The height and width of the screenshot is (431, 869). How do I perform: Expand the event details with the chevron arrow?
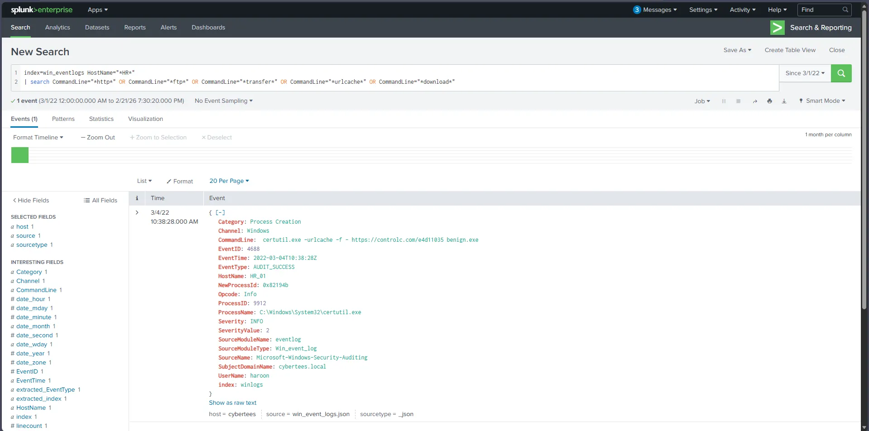point(137,212)
